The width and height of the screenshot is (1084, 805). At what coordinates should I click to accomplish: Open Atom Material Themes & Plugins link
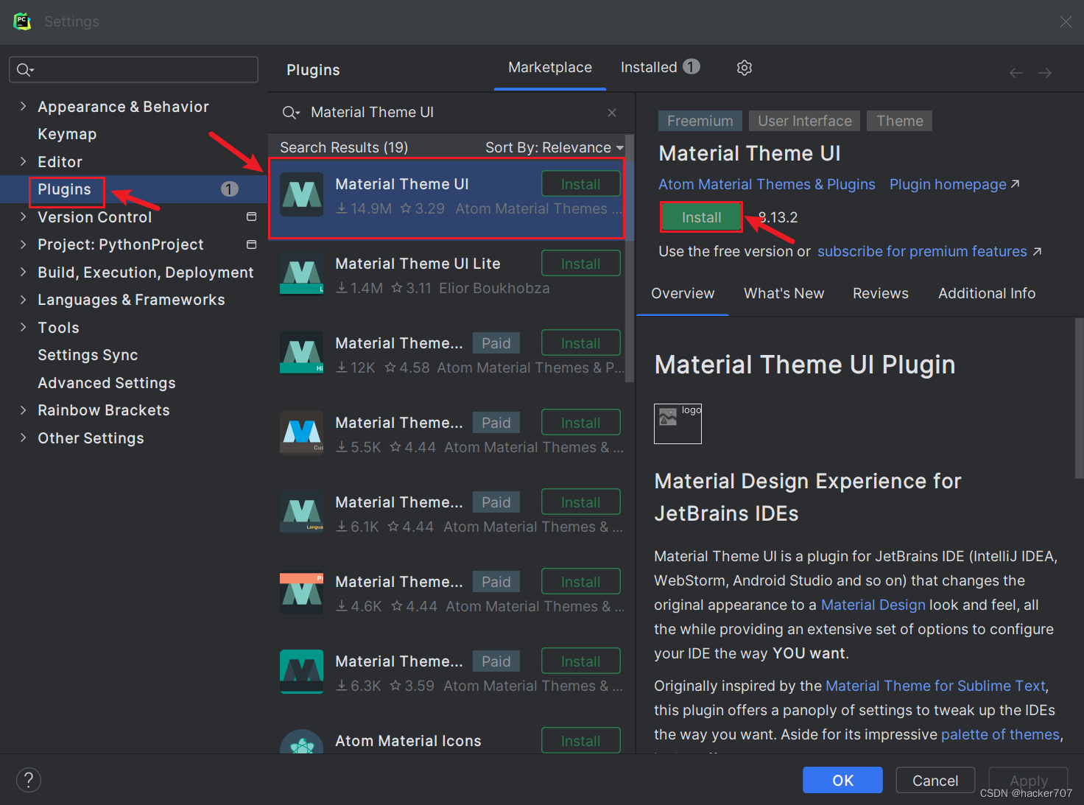(767, 185)
